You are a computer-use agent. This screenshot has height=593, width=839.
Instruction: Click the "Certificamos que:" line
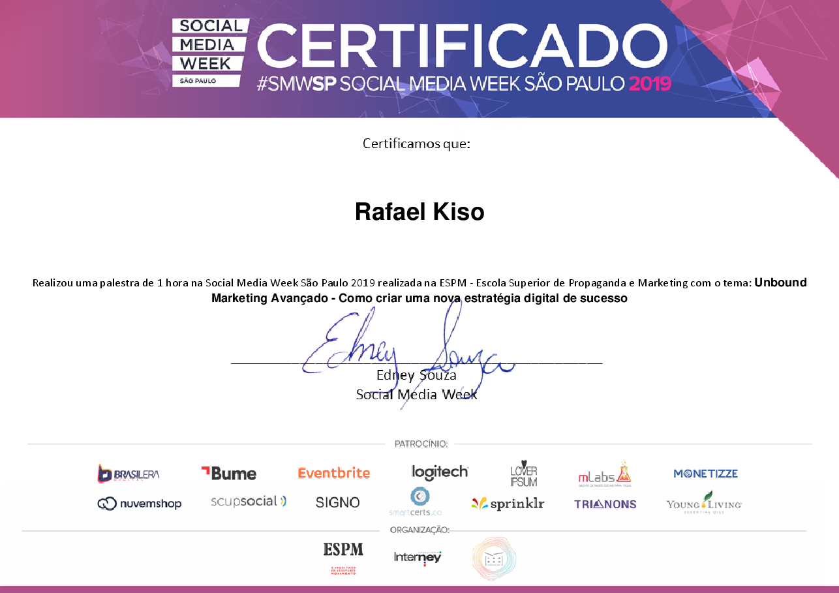(x=416, y=144)
